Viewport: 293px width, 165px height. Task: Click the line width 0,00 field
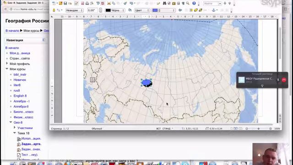[x=92, y=10]
